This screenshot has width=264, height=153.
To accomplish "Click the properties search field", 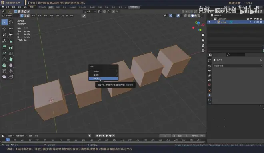I will click(236, 55).
